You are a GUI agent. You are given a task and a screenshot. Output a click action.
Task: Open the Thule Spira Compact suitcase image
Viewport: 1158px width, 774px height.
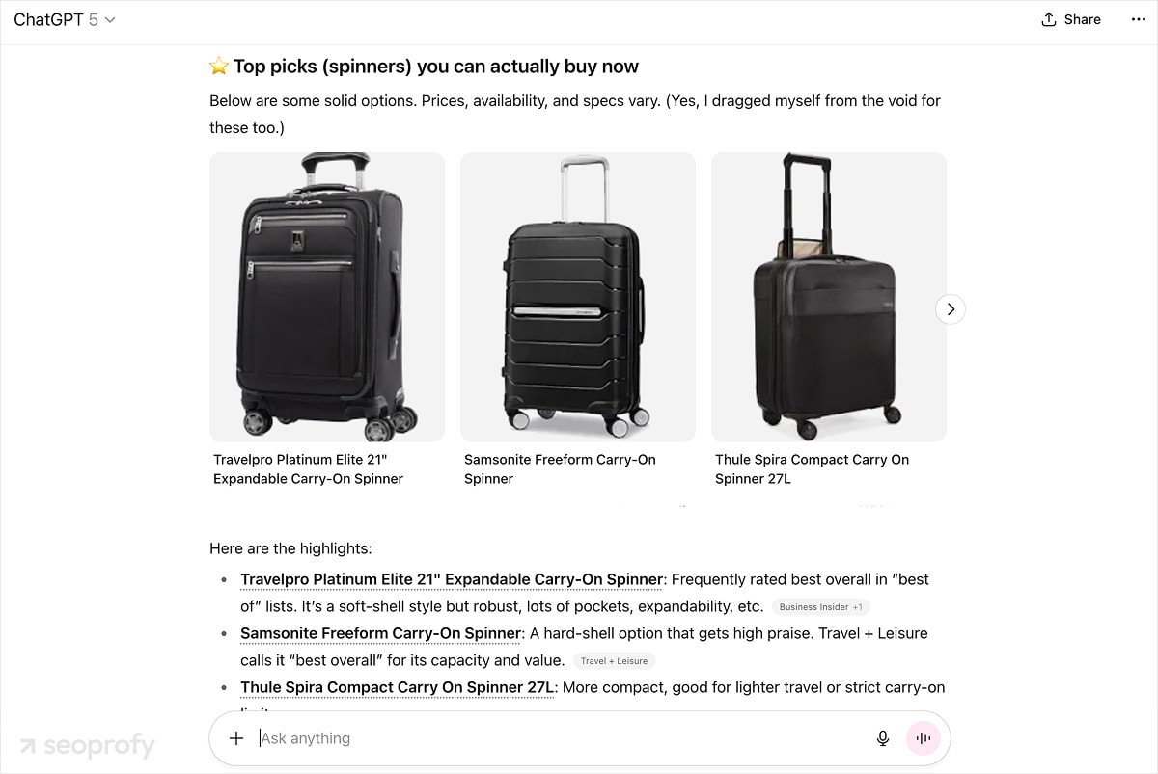pos(828,297)
